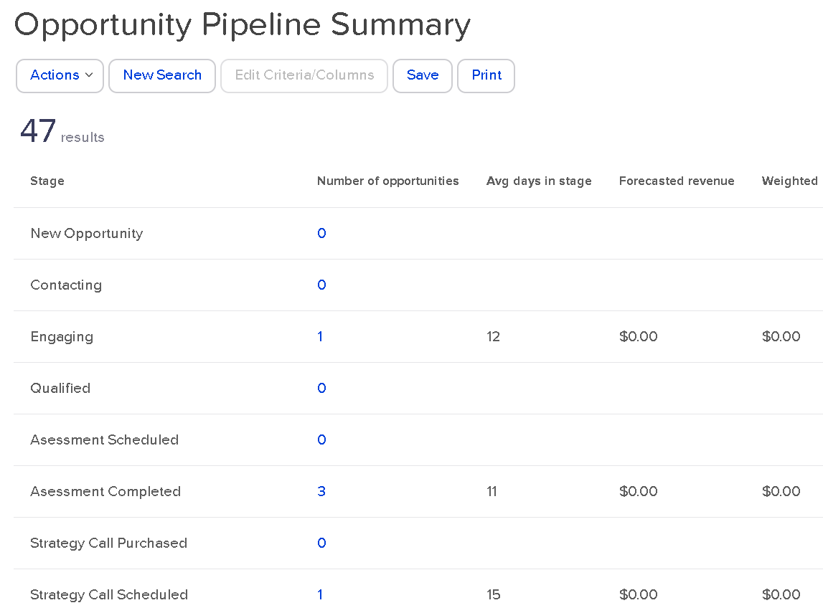This screenshot has width=823, height=613.
Task: Click the Avg days in stage header
Action: click(x=539, y=181)
